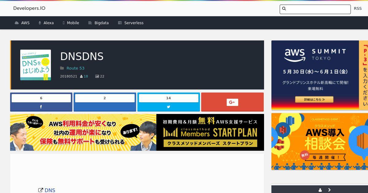Click the middle share button showing 2
Viewport: 368px width, 193px height.
point(105,102)
